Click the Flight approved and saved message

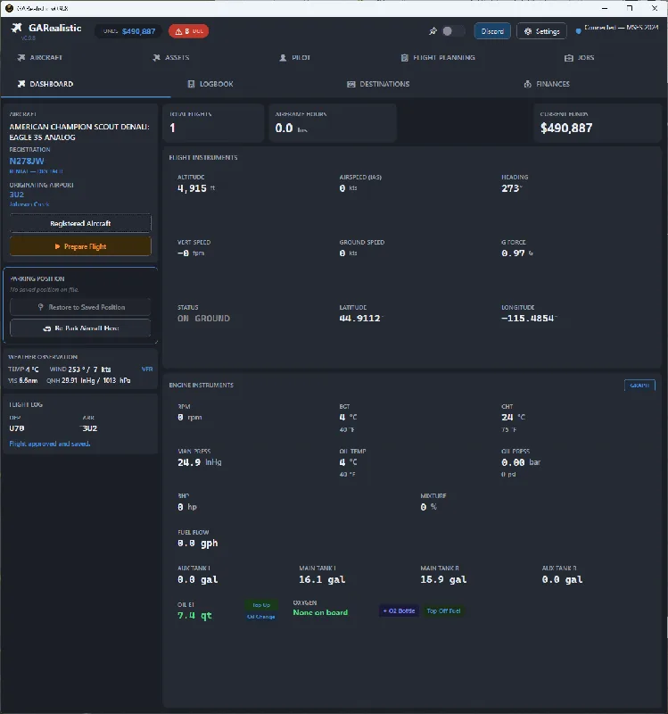[x=50, y=444]
